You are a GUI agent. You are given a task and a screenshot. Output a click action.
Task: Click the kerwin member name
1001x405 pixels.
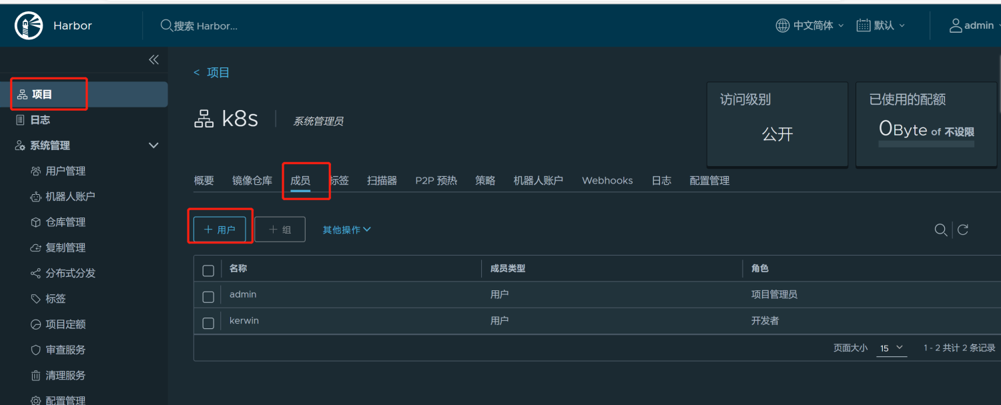pos(244,321)
